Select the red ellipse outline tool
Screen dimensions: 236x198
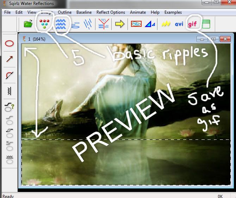tap(9, 44)
